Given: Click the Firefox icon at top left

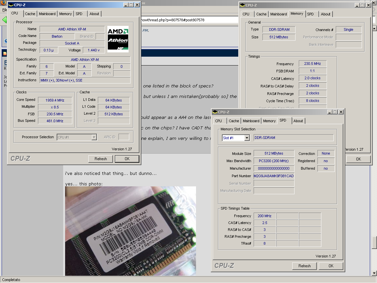Looking at the screenshot, I should pos(3,3).
